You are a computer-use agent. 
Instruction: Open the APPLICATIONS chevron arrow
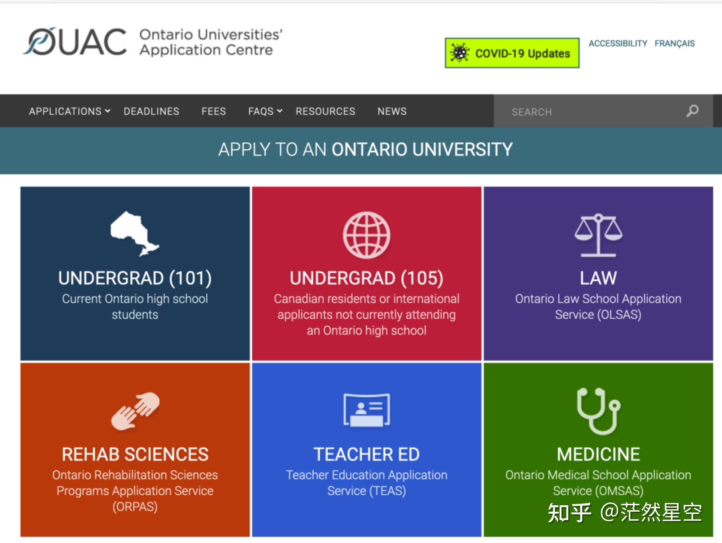pyautogui.click(x=108, y=111)
